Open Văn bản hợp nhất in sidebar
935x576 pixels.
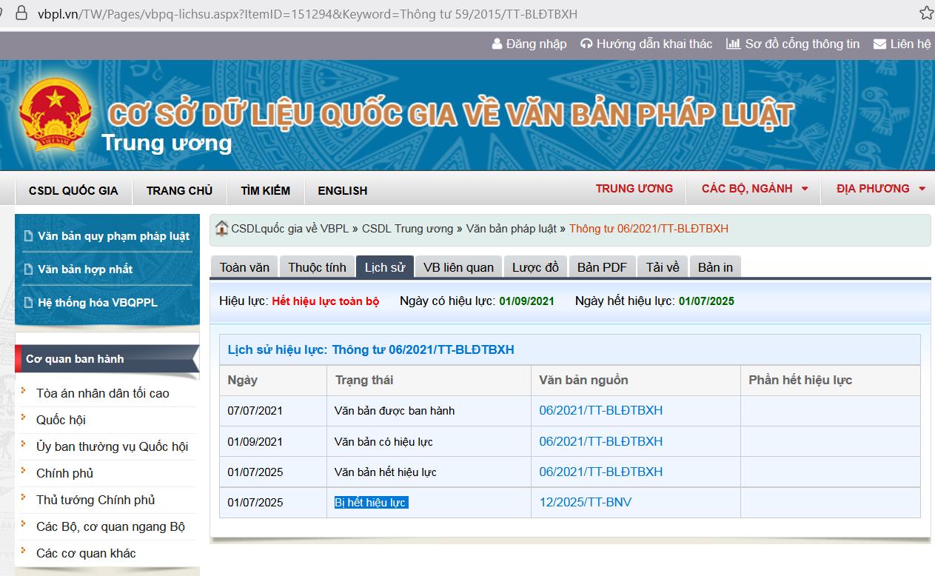tap(85, 269)
